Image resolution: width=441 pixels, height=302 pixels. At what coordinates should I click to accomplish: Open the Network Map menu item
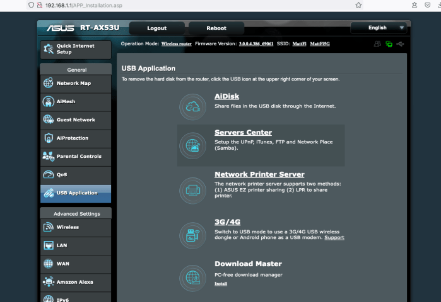click(x=76, y=83)
